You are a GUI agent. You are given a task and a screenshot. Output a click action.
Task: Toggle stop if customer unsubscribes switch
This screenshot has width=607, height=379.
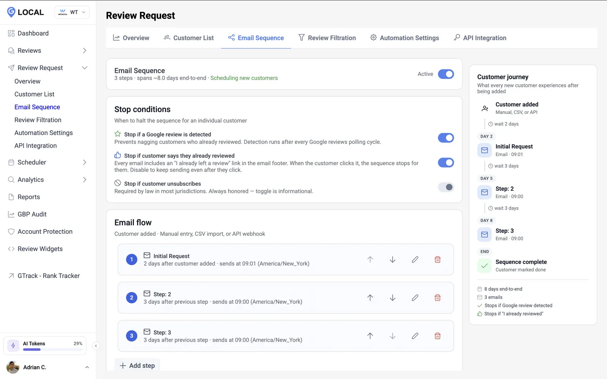[x=446, y=187]
